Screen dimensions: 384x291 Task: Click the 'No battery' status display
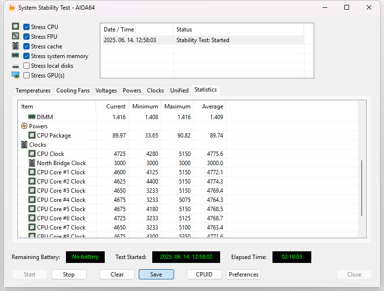pyautogui.click(x=85, y=257)
